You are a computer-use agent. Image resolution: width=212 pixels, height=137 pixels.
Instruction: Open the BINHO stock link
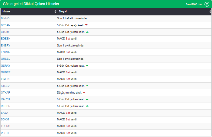coord(5,18)
